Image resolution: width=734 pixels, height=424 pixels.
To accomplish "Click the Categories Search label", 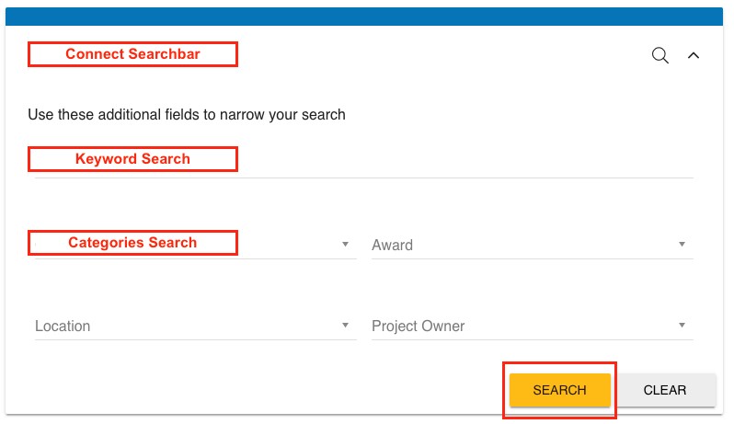I will 132,243.
